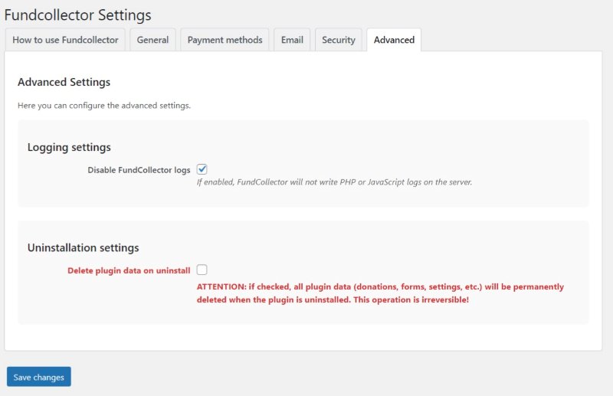Viewport: 613px width, 396px height.
Task: Click 'Here you can configure the advanced settings' text
Action: 104,106
